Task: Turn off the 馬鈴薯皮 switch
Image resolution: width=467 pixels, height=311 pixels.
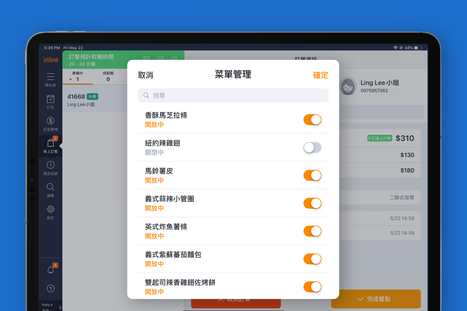Action: pos(312,175)
